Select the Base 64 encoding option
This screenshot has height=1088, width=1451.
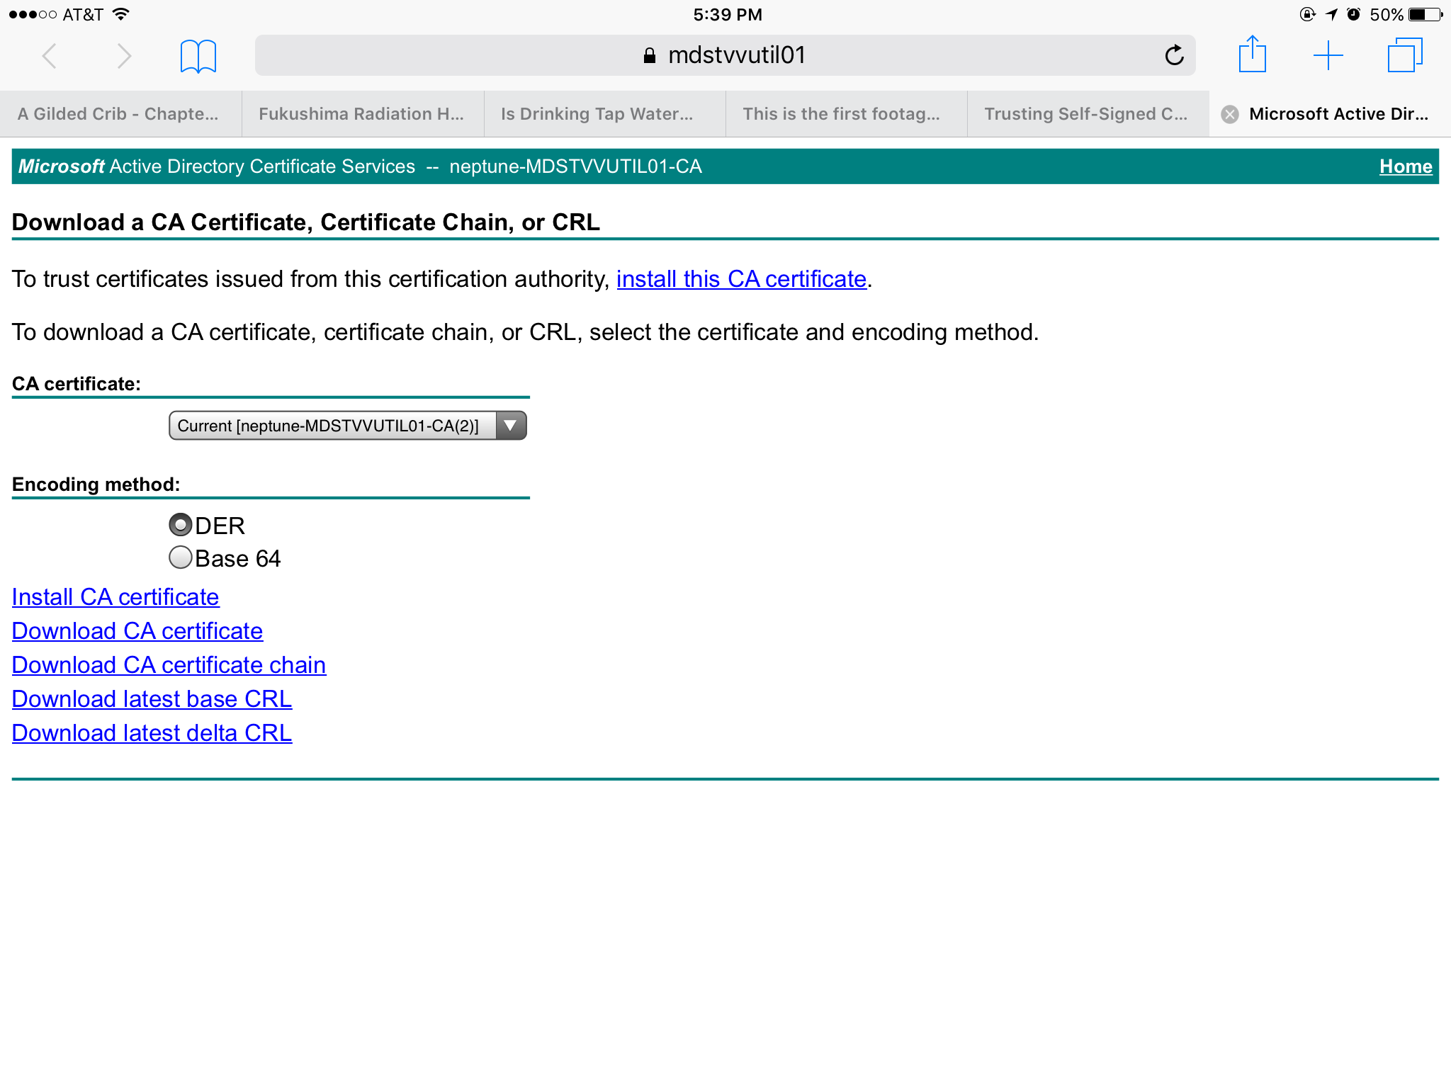[181, 557]
